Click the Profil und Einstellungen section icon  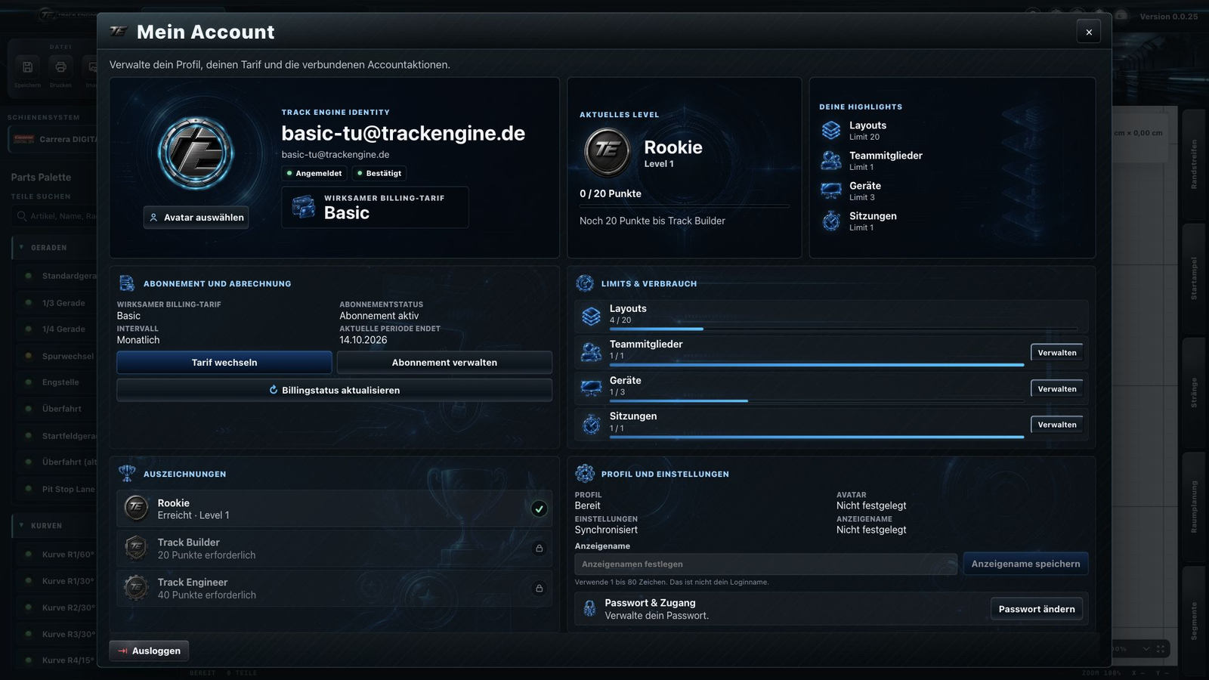point(585,474)
